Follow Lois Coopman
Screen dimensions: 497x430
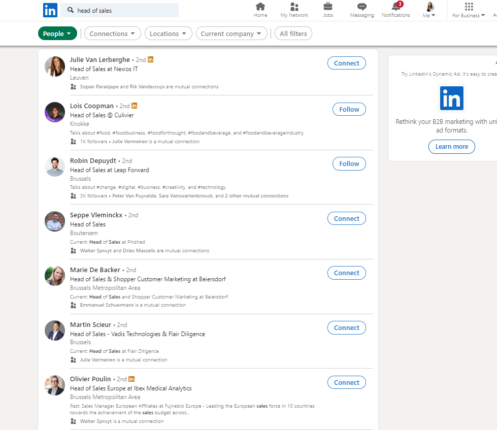point(349,109)
